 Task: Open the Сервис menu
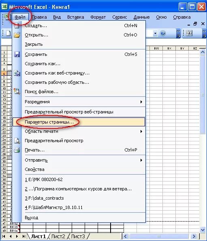pos(120,17)
